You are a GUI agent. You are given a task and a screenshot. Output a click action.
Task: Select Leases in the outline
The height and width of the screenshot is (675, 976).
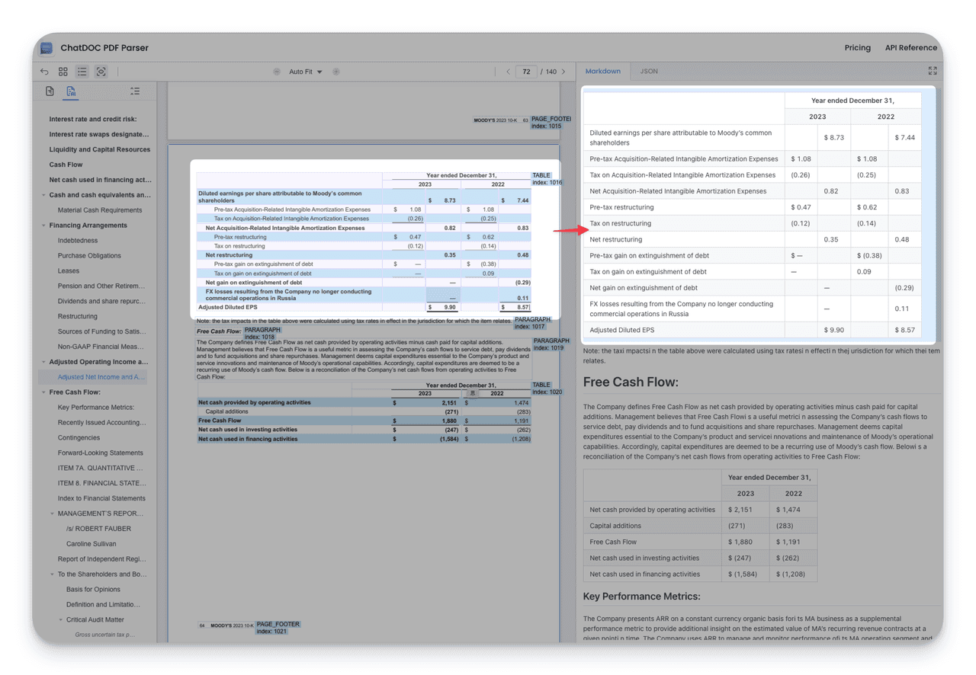pyautogui.click(x=68, y=270)
